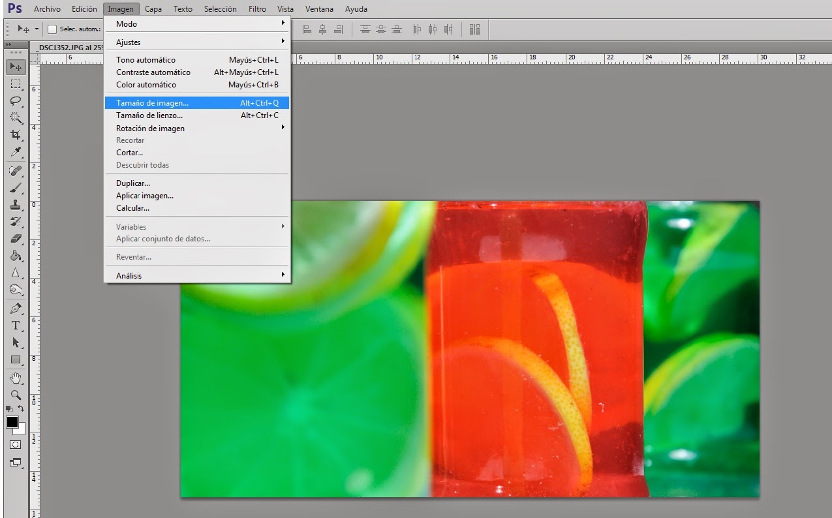Open the Archivo menu
832x518 pixels.
tap(47, 9)
